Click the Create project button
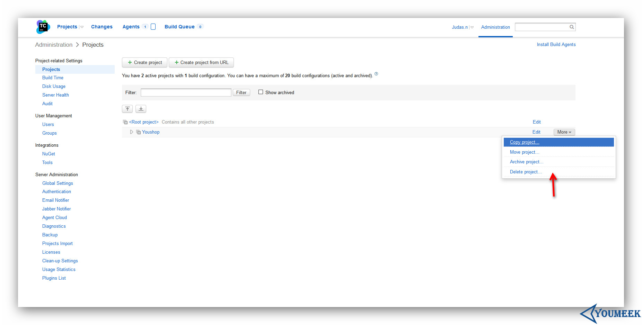 point(144,62)
